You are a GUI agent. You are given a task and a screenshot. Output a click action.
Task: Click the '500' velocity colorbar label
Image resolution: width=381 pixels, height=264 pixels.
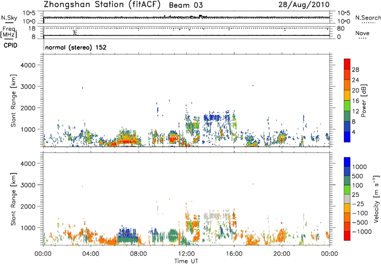[x=358, y=176]
